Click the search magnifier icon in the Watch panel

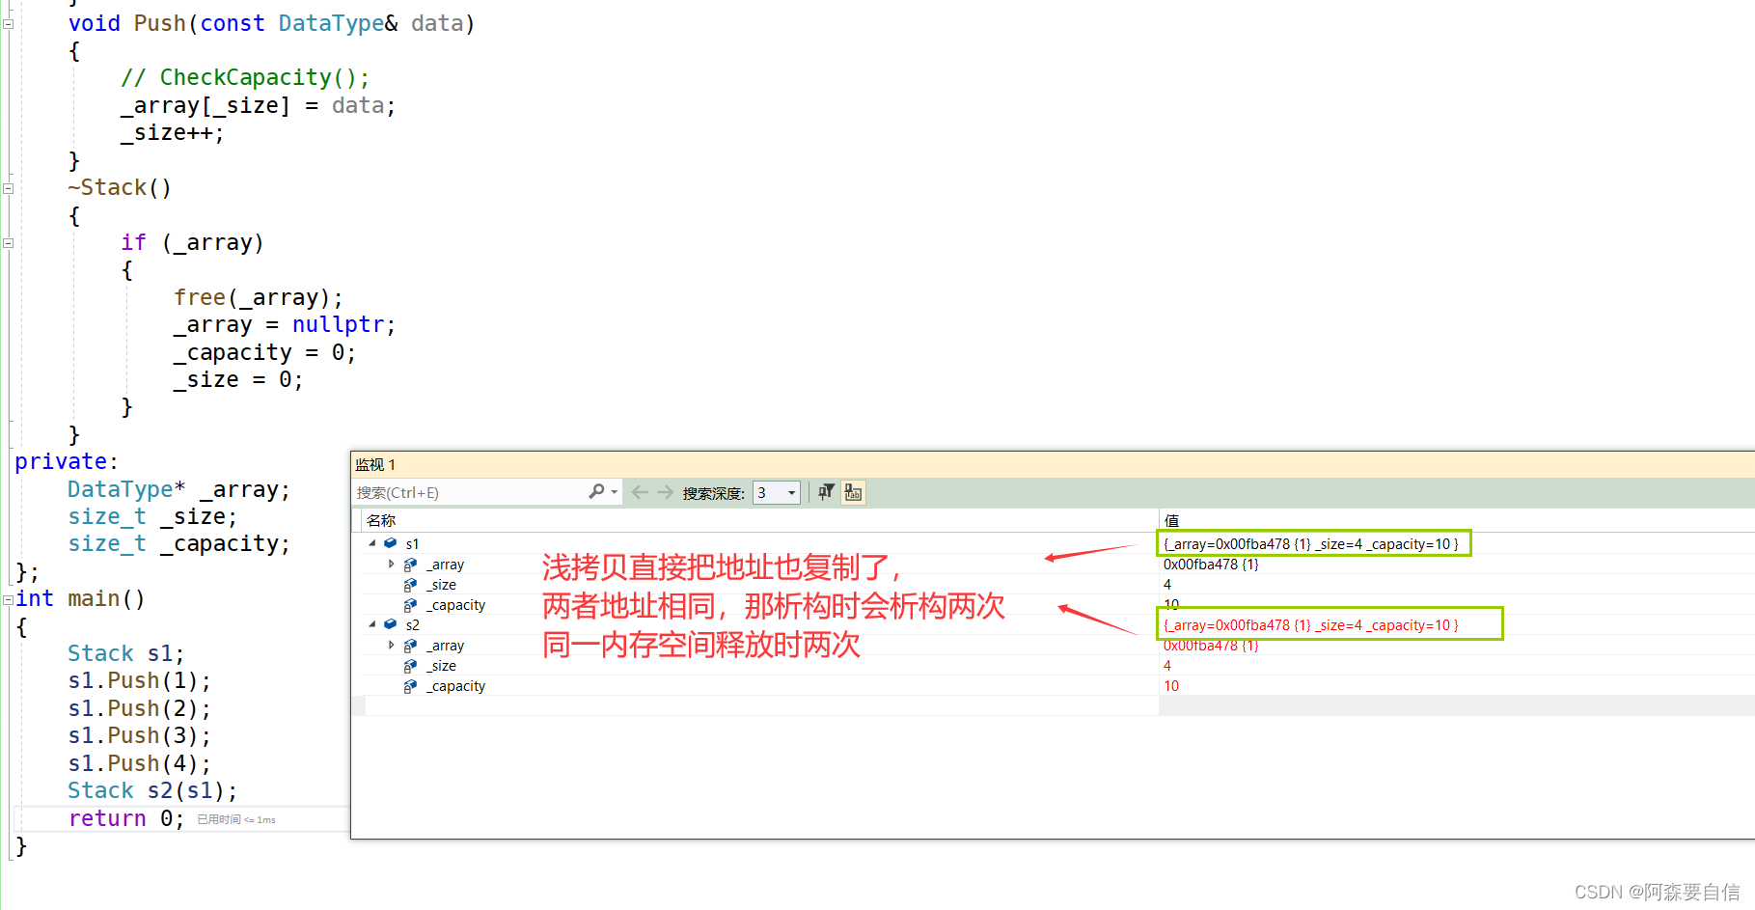(x=596, y=492)
